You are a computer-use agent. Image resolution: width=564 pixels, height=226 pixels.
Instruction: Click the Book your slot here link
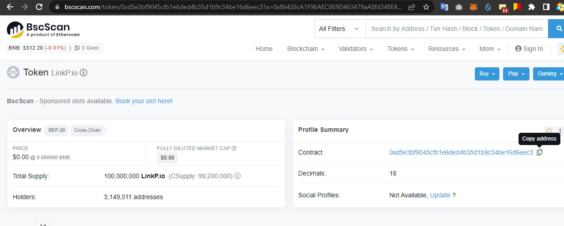(144, 101)
